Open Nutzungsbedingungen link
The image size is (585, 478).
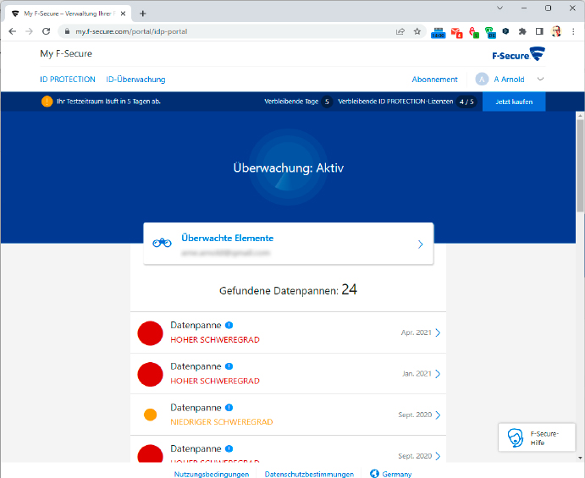coord(212,474)
